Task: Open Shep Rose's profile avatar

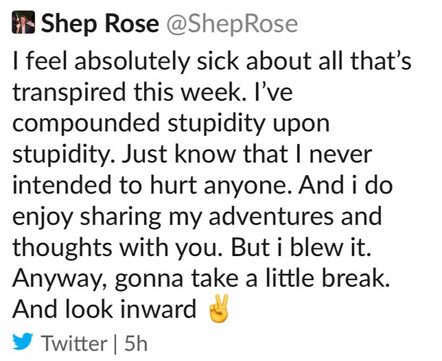Action: 23,22
